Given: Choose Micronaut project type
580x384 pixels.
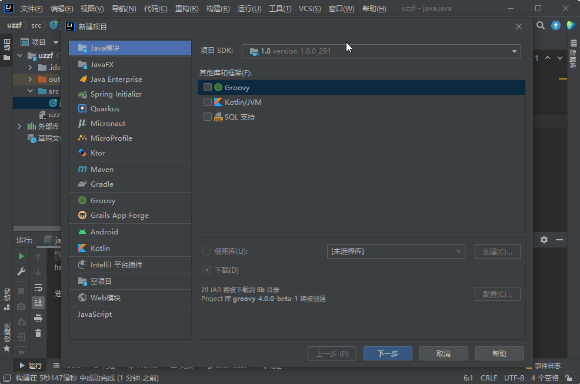Looking at the screenshot, I should (x=130, y=123).
